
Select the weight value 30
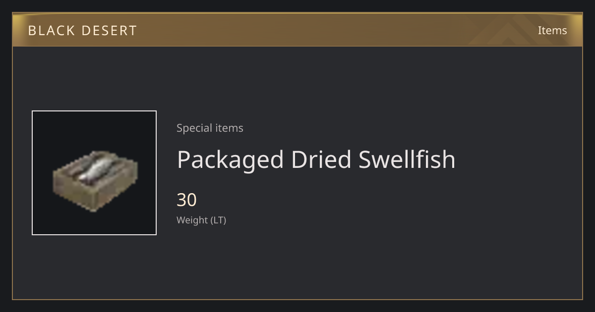tap(187, 200)
